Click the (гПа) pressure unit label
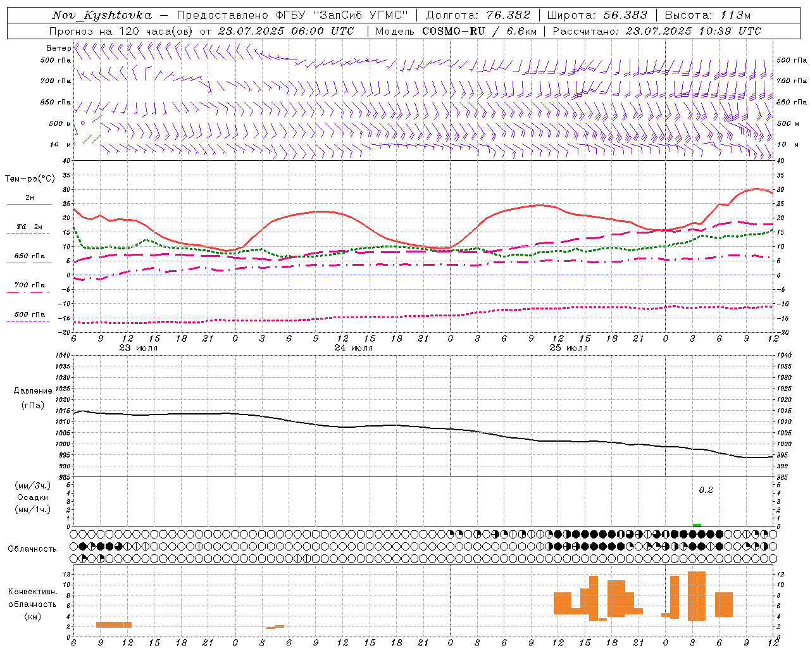Viewport: 810px width, 648px height. point(33,406)
